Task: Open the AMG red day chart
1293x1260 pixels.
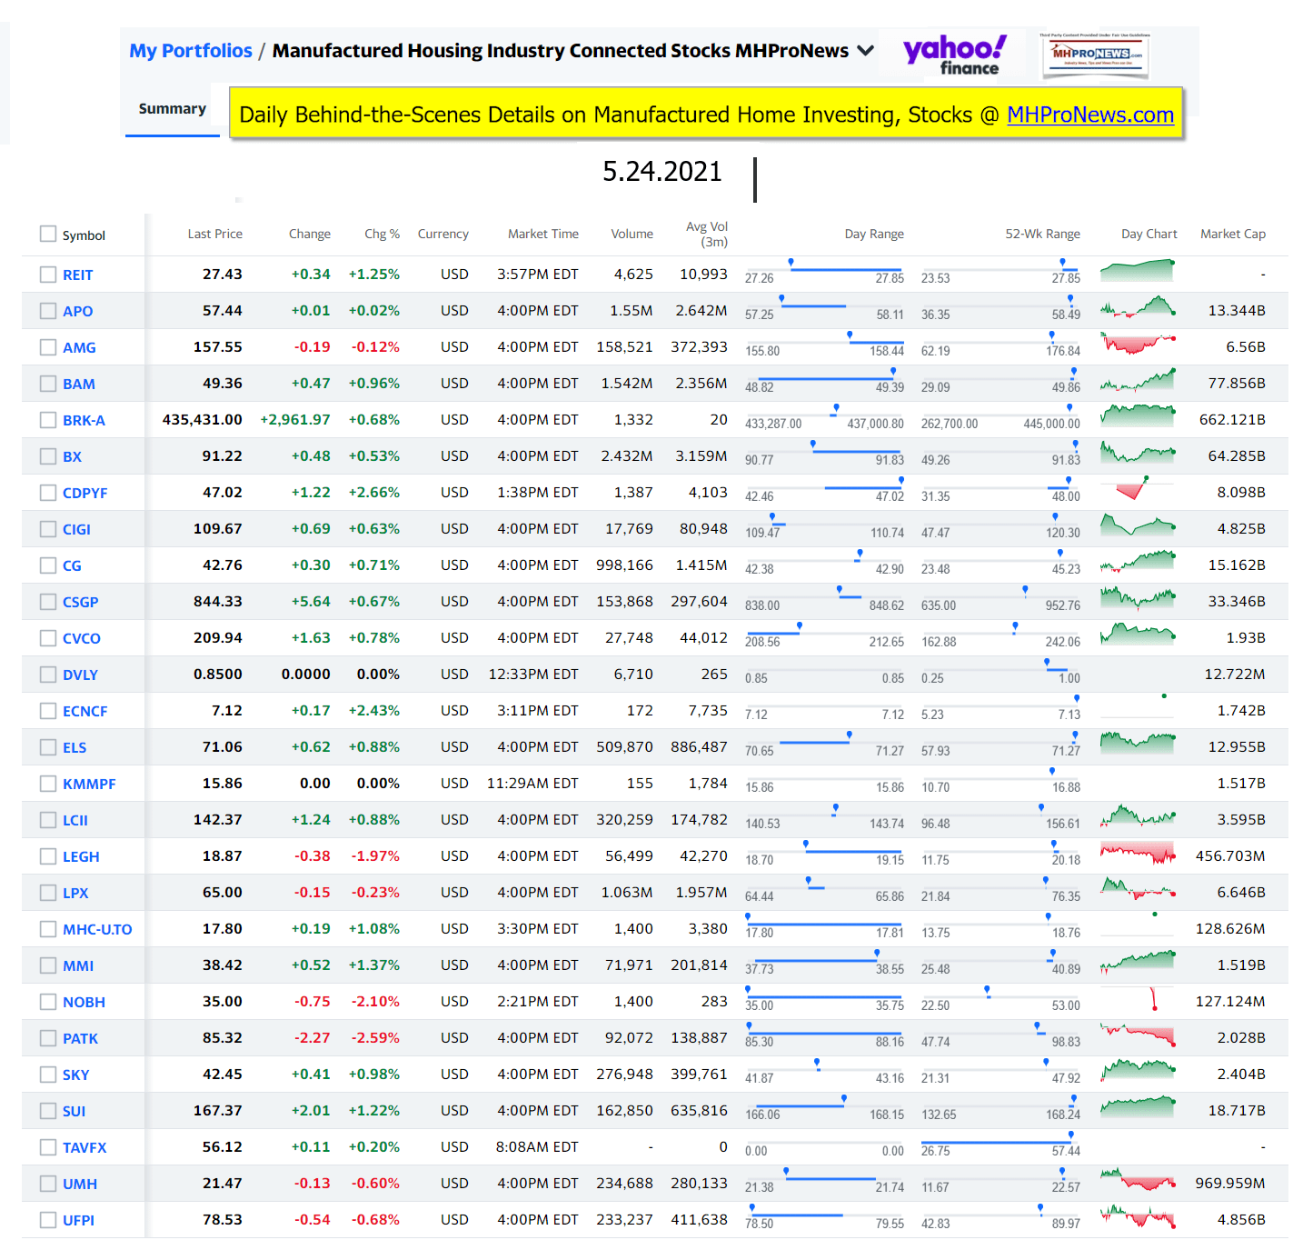Action: tap(1138, 345)
